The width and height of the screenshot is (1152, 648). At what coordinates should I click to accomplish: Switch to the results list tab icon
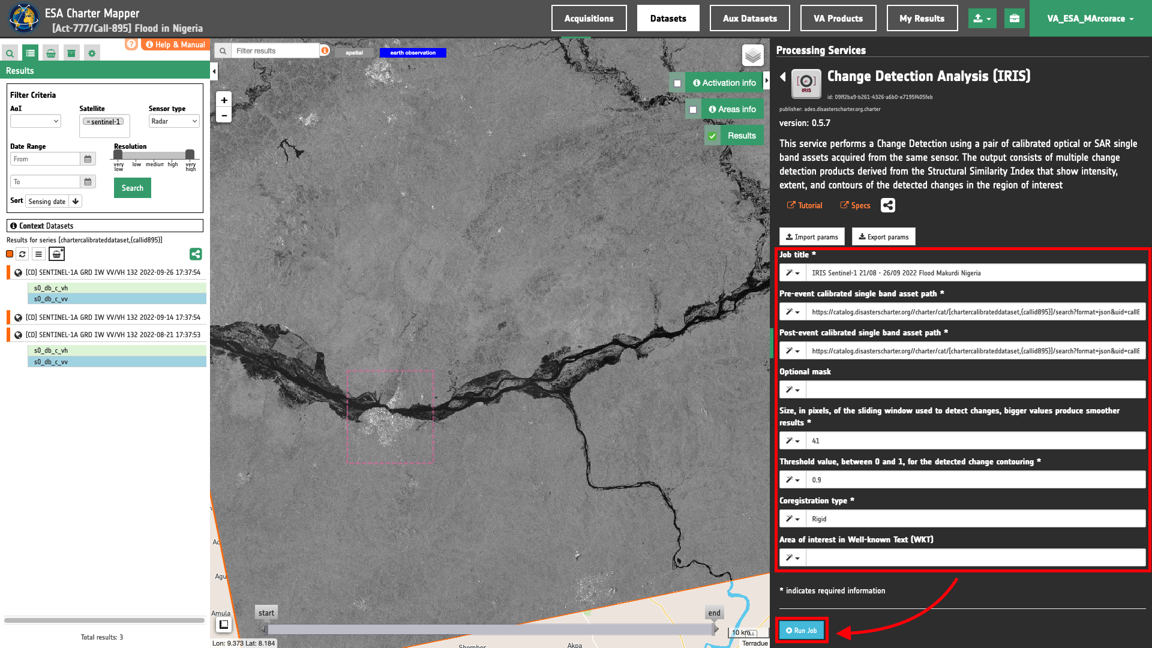(30, 53)
